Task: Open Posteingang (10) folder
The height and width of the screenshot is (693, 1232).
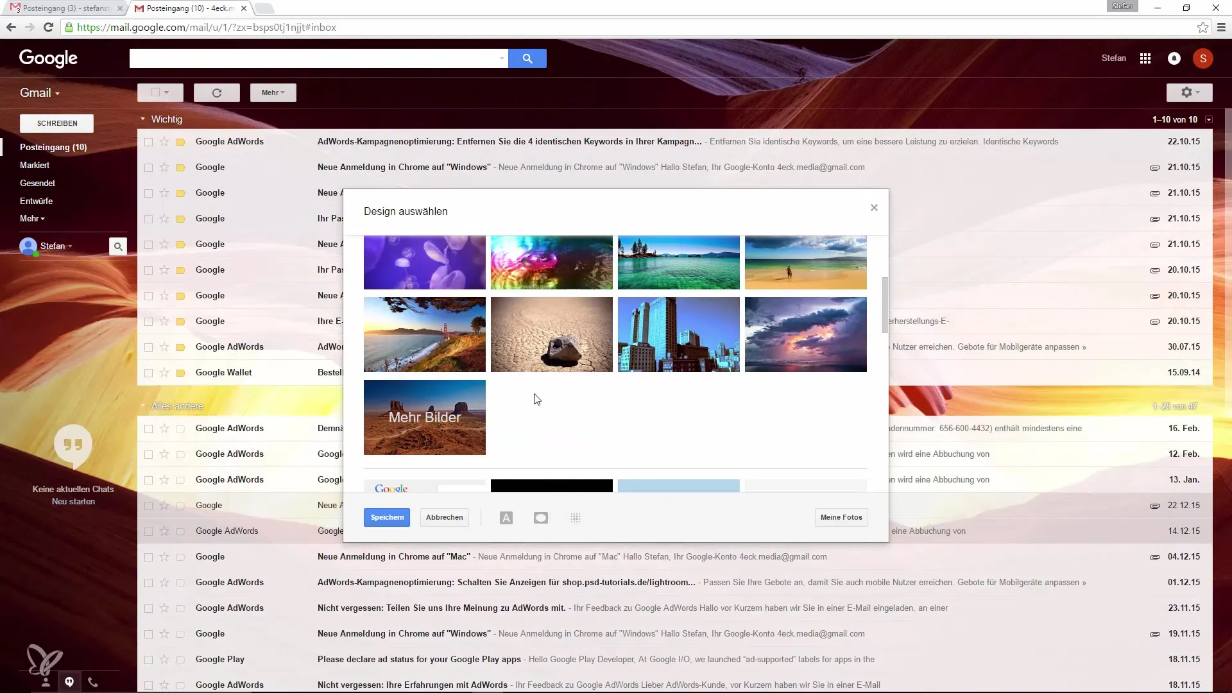Action: (53, 148)
